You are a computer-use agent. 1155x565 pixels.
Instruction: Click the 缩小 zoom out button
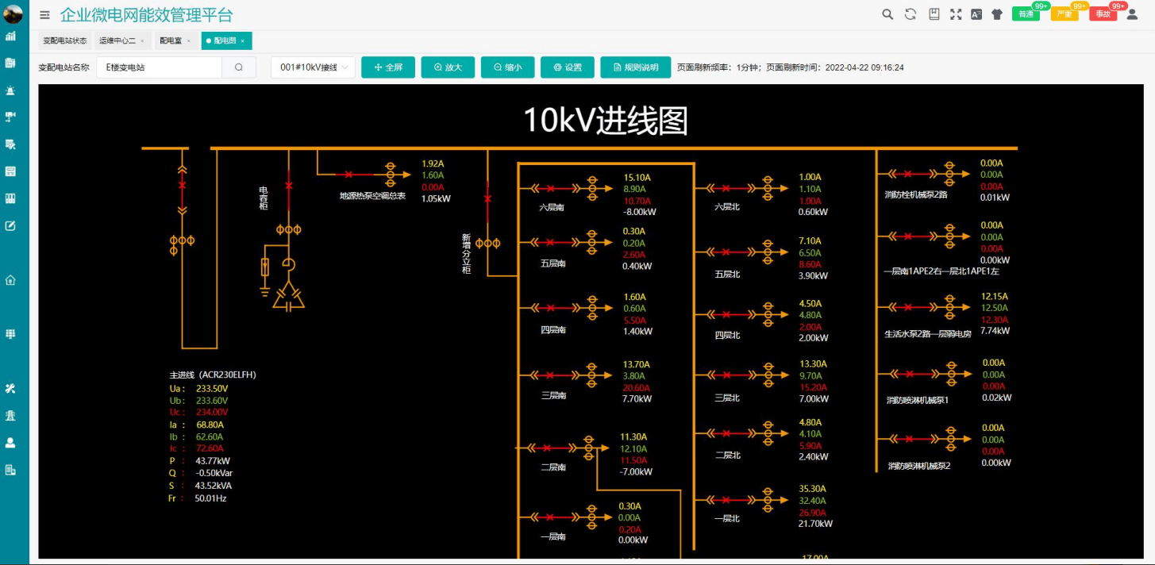[507, 67]
